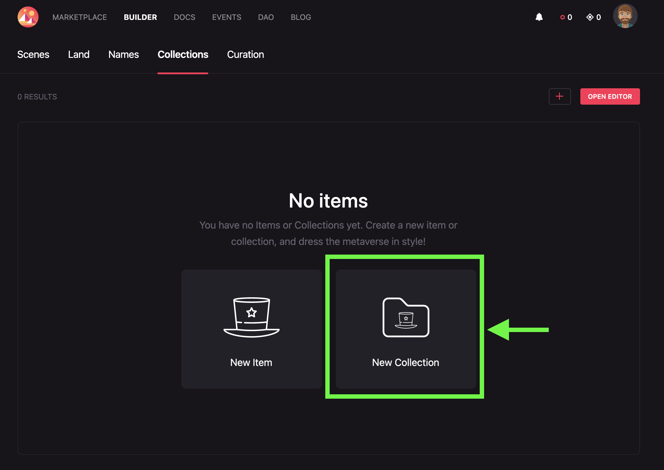Click the No items heading
This screenshot has height=470, width=664.
[x=328, y=201]
